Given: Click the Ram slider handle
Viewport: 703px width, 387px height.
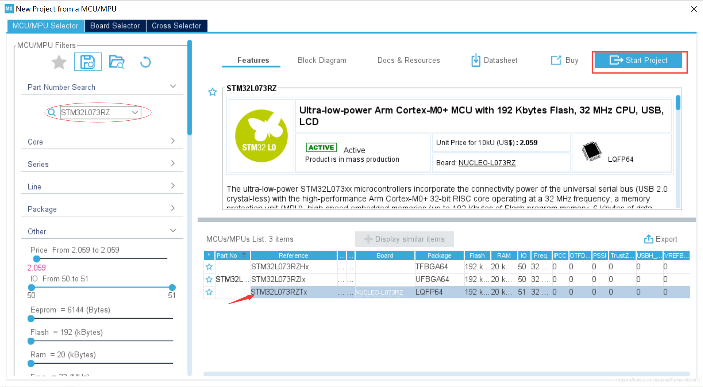Looking at the screenshot, I should click(x=31, y=363).
